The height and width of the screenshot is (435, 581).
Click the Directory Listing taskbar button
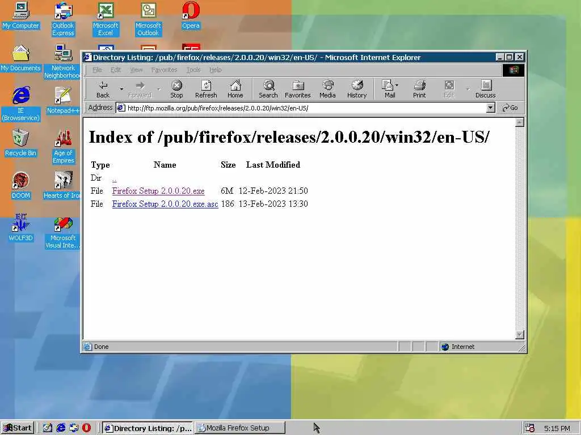pyautogui.click(x=148, y=428)
